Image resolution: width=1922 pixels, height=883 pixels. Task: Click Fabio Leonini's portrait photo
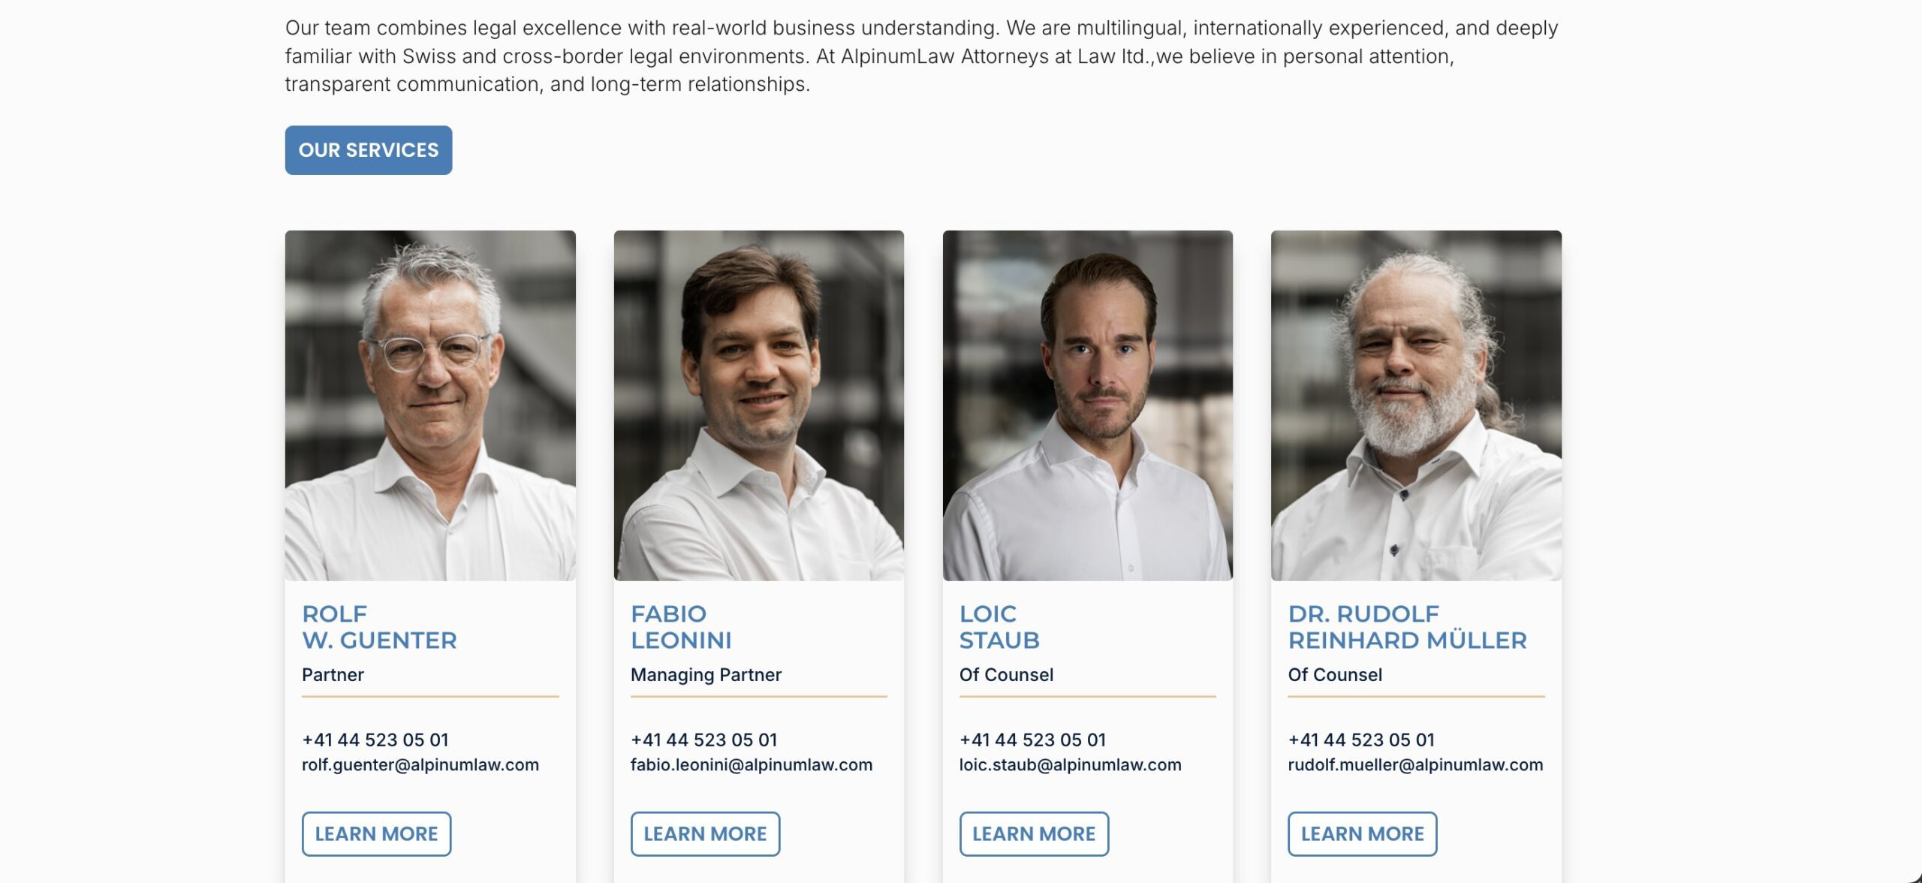pos(758,405)
